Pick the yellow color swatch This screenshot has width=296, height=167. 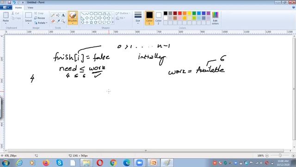coord(189,13)
